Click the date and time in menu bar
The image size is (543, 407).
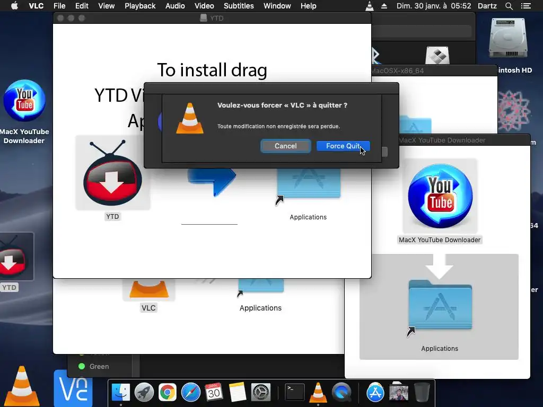click(434, 6)
